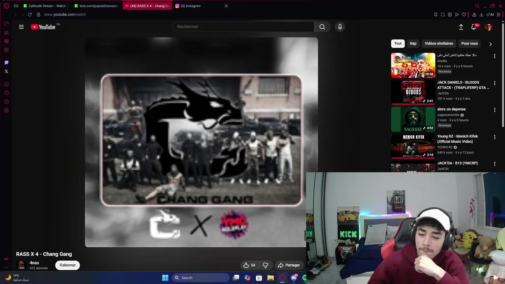Reload the YouTube page
505x284 pixels.
[x=30, y=15]
